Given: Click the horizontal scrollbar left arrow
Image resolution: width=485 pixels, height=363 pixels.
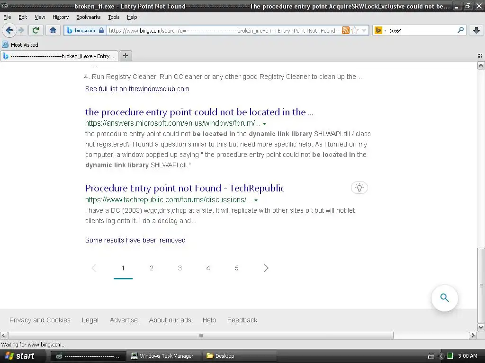Looking at the screenshot, I should (x=4, y=335).
